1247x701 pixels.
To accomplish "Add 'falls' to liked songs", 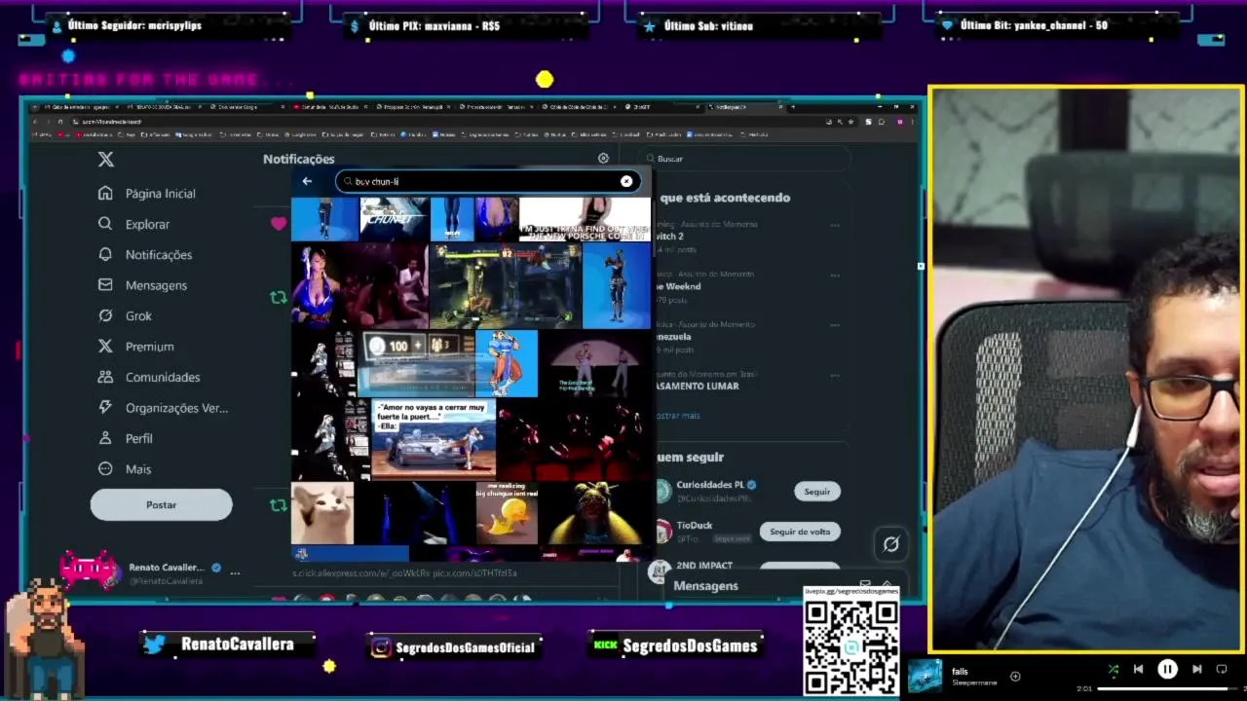I will [x=1015, y=677].
